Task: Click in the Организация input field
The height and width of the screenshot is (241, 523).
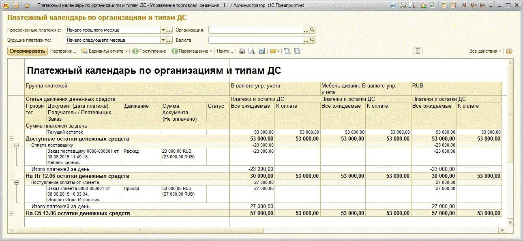Action: point(255,30)
